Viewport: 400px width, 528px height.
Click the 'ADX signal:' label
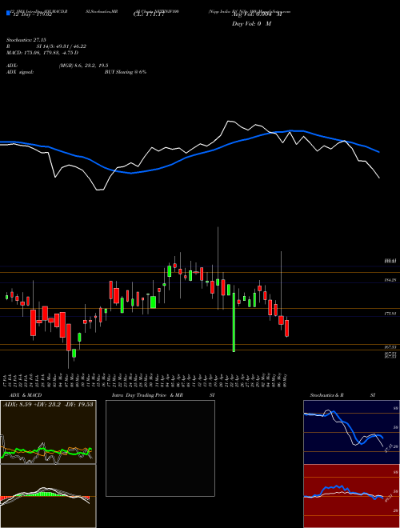pyautogui.click(x=20, y=72)
